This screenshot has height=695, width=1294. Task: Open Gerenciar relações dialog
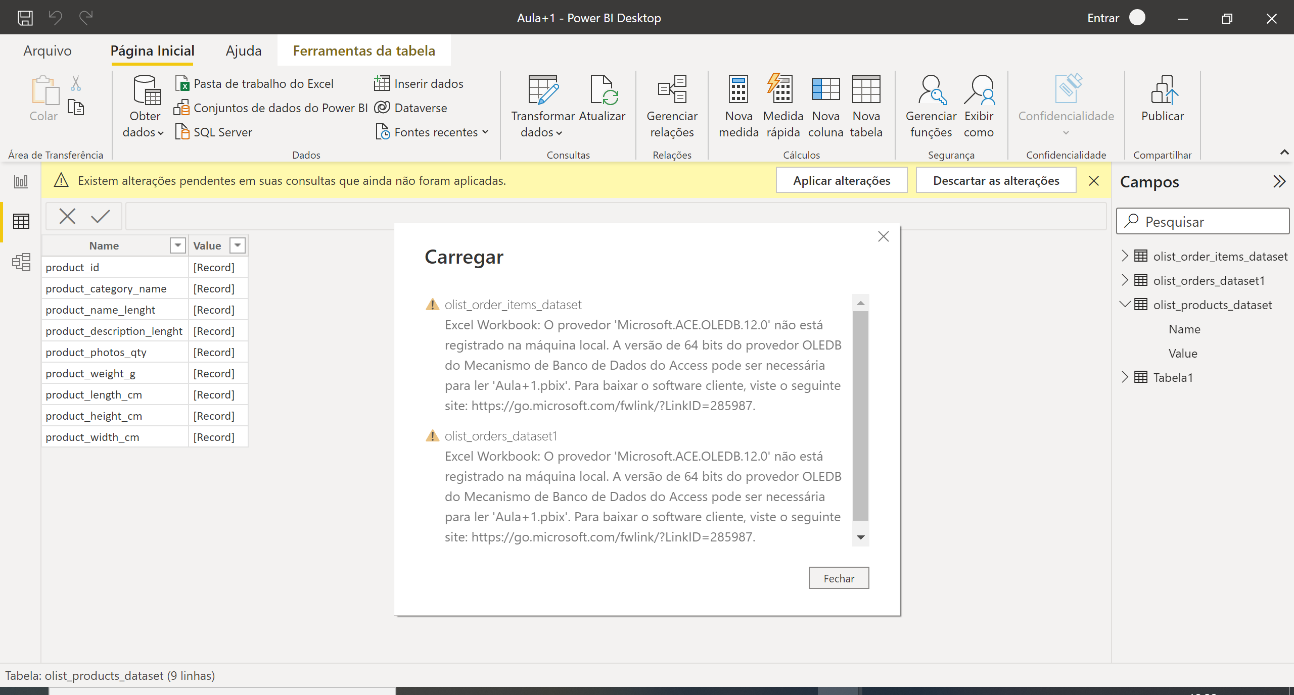pyautogui.click(x=672, y=106)
